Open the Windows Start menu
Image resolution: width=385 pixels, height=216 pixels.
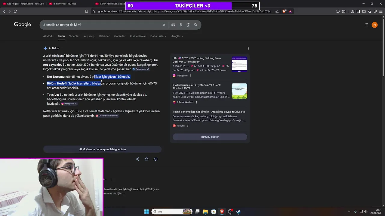(146, 211)
